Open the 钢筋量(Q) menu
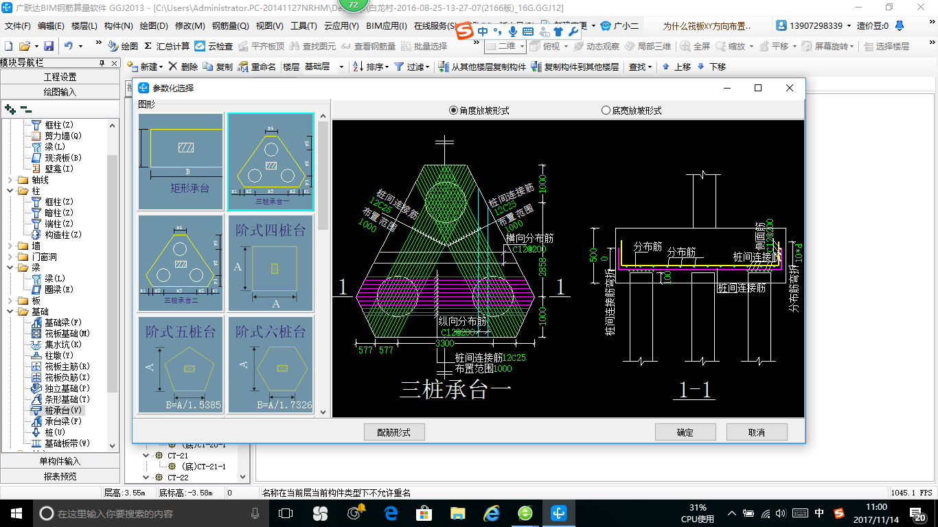 pos(231,26)
